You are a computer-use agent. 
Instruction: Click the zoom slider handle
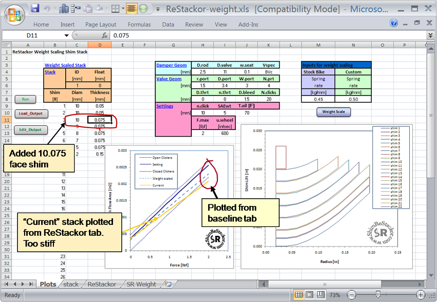[x=378, y=294]
